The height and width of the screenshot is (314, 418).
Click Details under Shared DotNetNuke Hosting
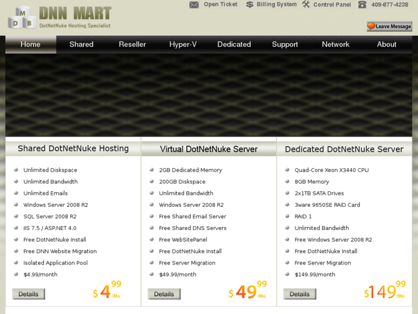29,294
